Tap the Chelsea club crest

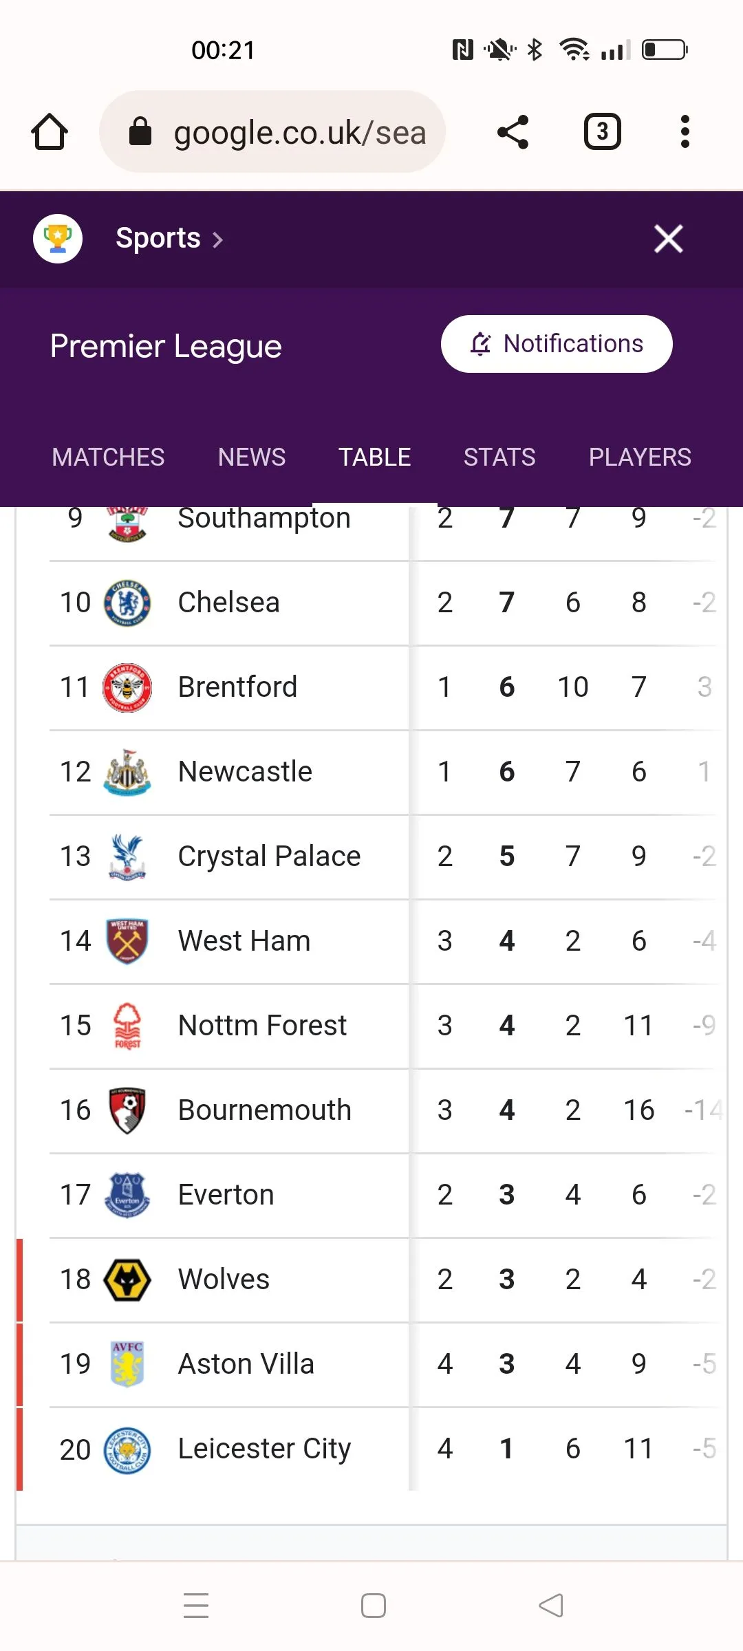pyautogui.click(x=127, y=603)
